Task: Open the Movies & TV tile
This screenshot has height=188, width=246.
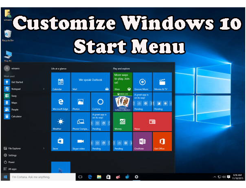Action: click(162, 82)
